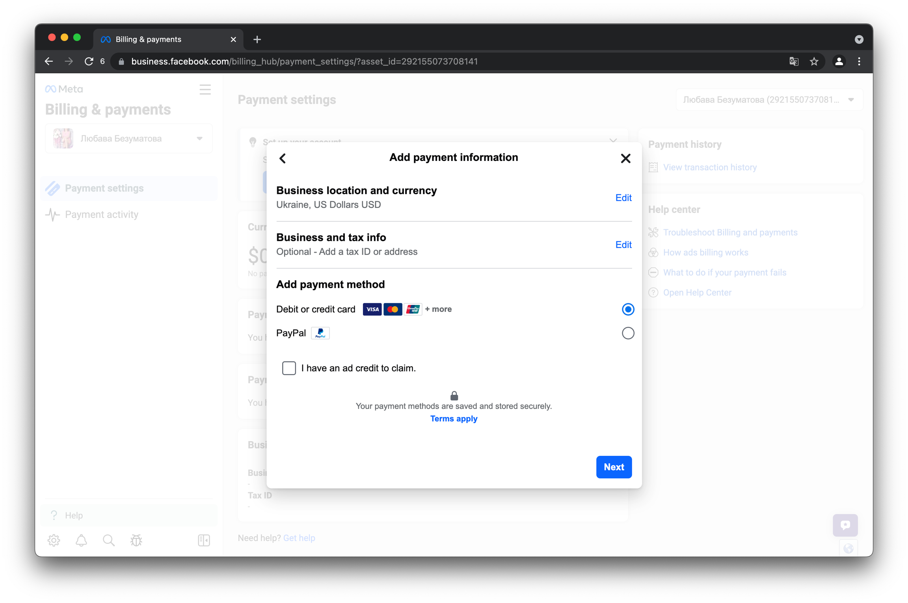Screen dimensions: 908x603
Task: Check I have an ad credit to claim
Action: pyautogui.click(x=289, y=368)
